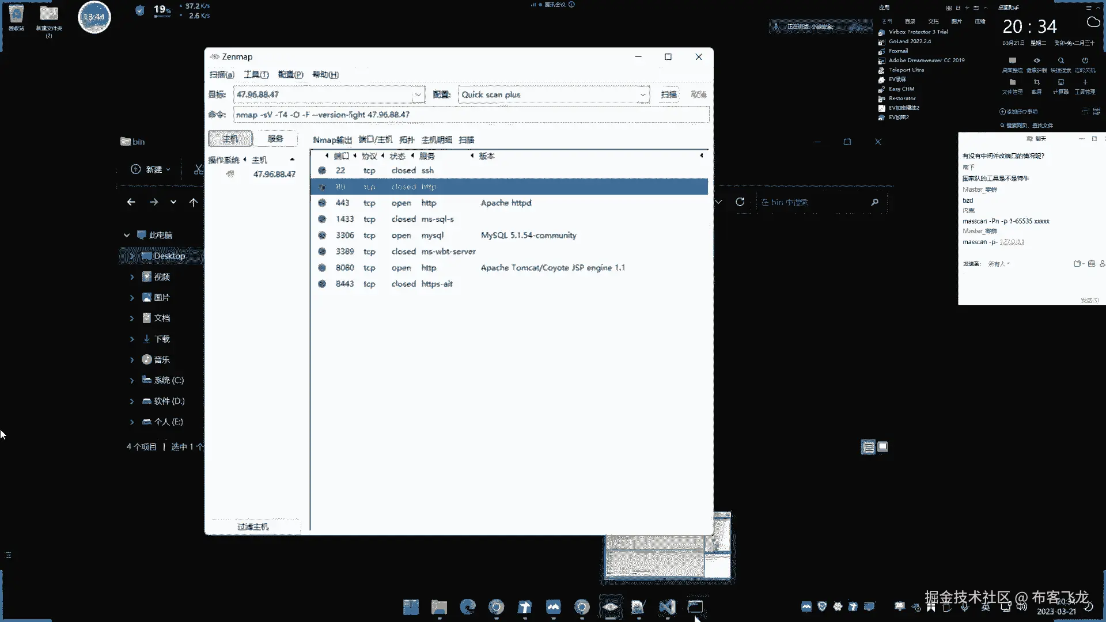This screenshot has width=1106, height=622.
Task: Open the Zenmap eye icon in taskbar
Action: (610, 606)
